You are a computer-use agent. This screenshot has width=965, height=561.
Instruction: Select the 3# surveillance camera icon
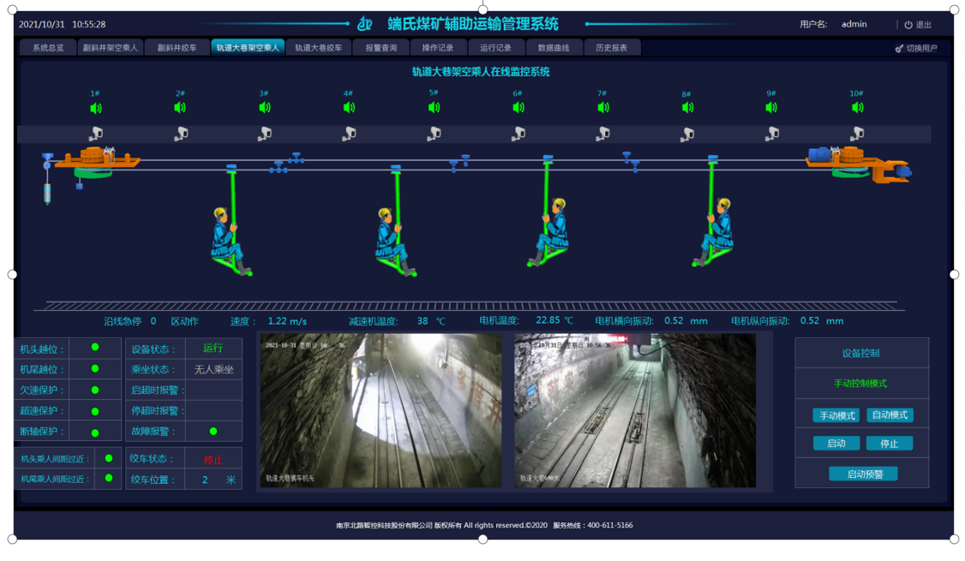[265, 134]
